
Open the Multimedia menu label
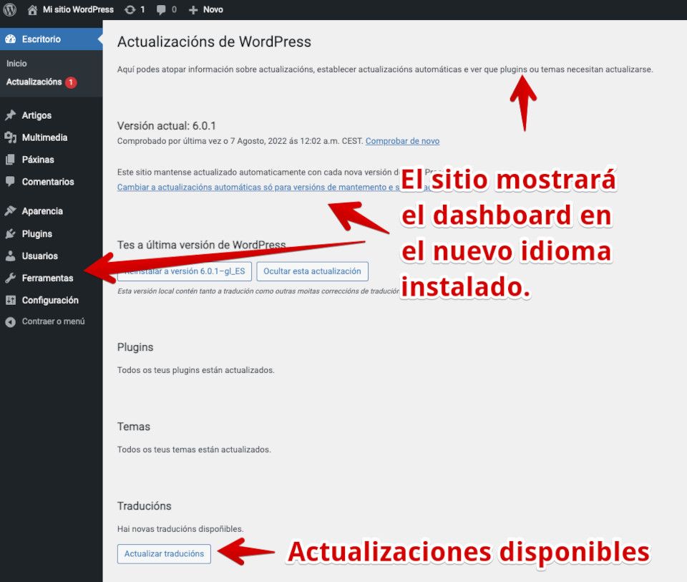(x=44, y=137)
